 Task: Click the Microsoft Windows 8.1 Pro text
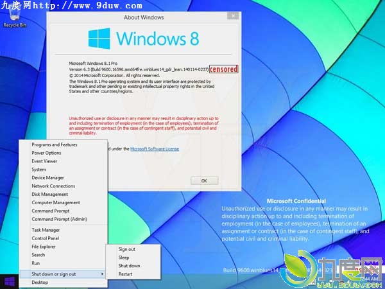point(93,64)
